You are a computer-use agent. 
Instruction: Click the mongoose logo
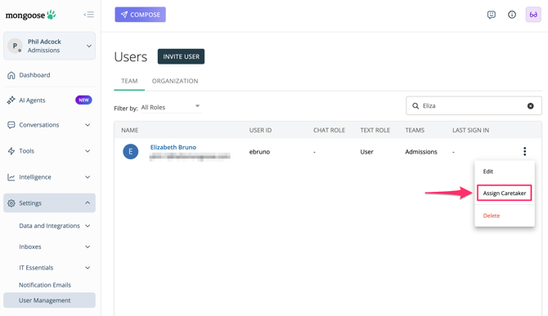coord(31,15)
